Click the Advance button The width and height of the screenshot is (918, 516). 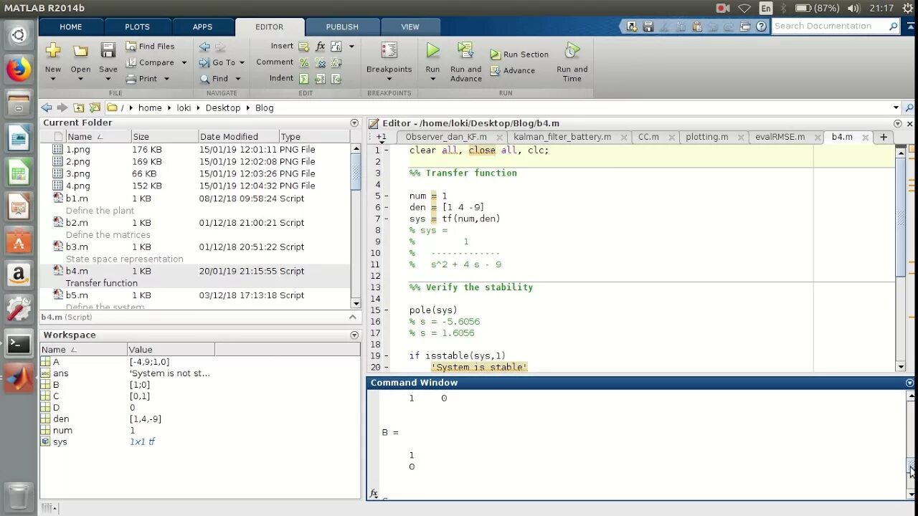[512, 71]
